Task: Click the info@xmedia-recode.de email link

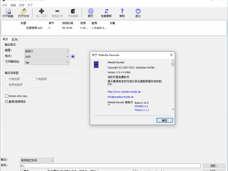Action: pos(121,97)
